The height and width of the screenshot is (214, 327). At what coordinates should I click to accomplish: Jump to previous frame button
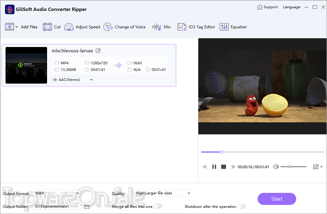[x=205, y=167]
